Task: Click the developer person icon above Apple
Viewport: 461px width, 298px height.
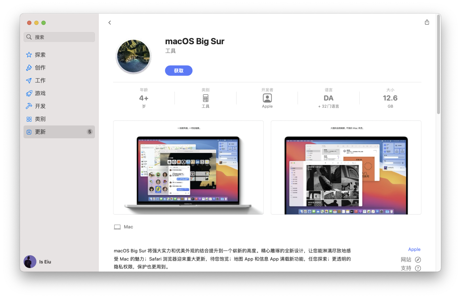Action: [x=267, y=98]
